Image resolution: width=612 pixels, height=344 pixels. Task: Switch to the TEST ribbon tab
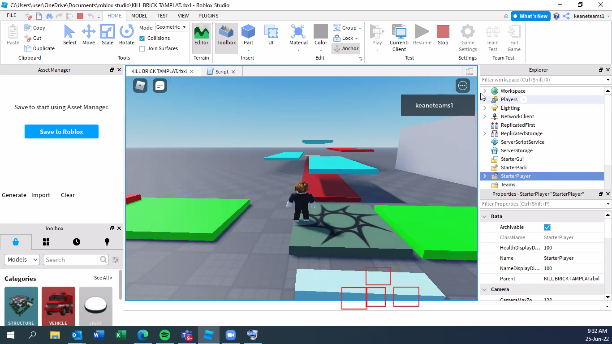click(163, 16)
